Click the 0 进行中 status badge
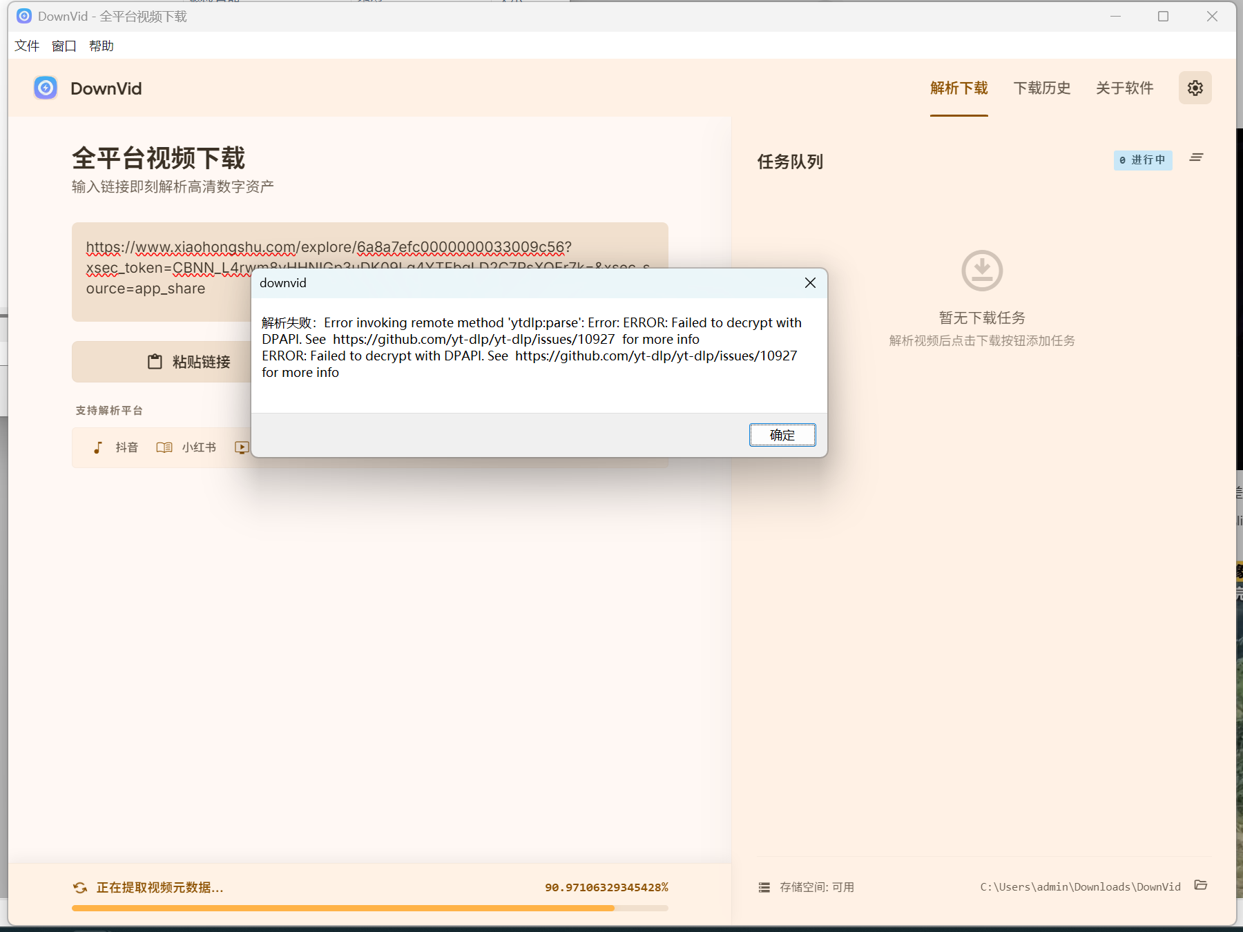1243x932 pixels. coord(1143,160)
